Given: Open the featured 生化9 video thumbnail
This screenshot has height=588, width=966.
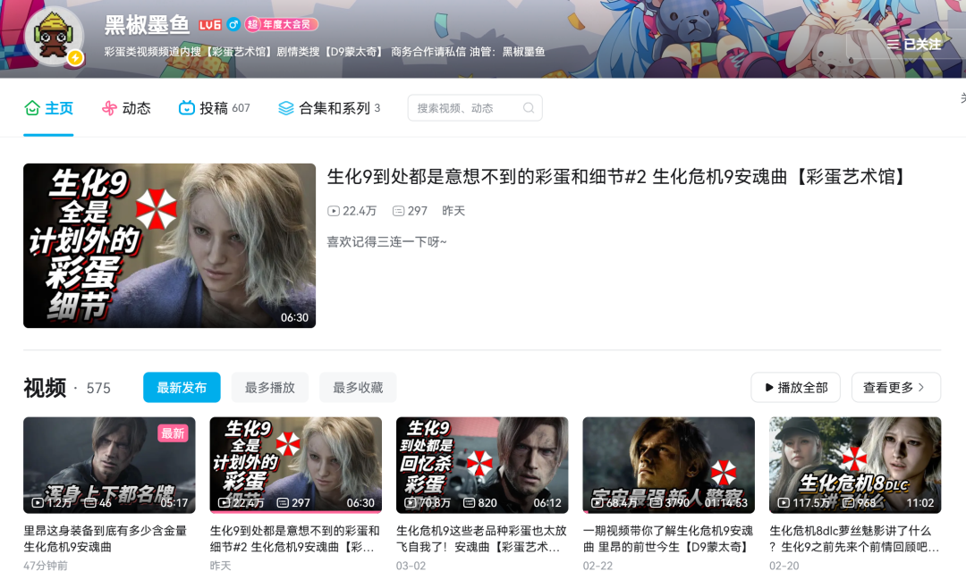Looking at the screenshot, I should coord(169,246).
